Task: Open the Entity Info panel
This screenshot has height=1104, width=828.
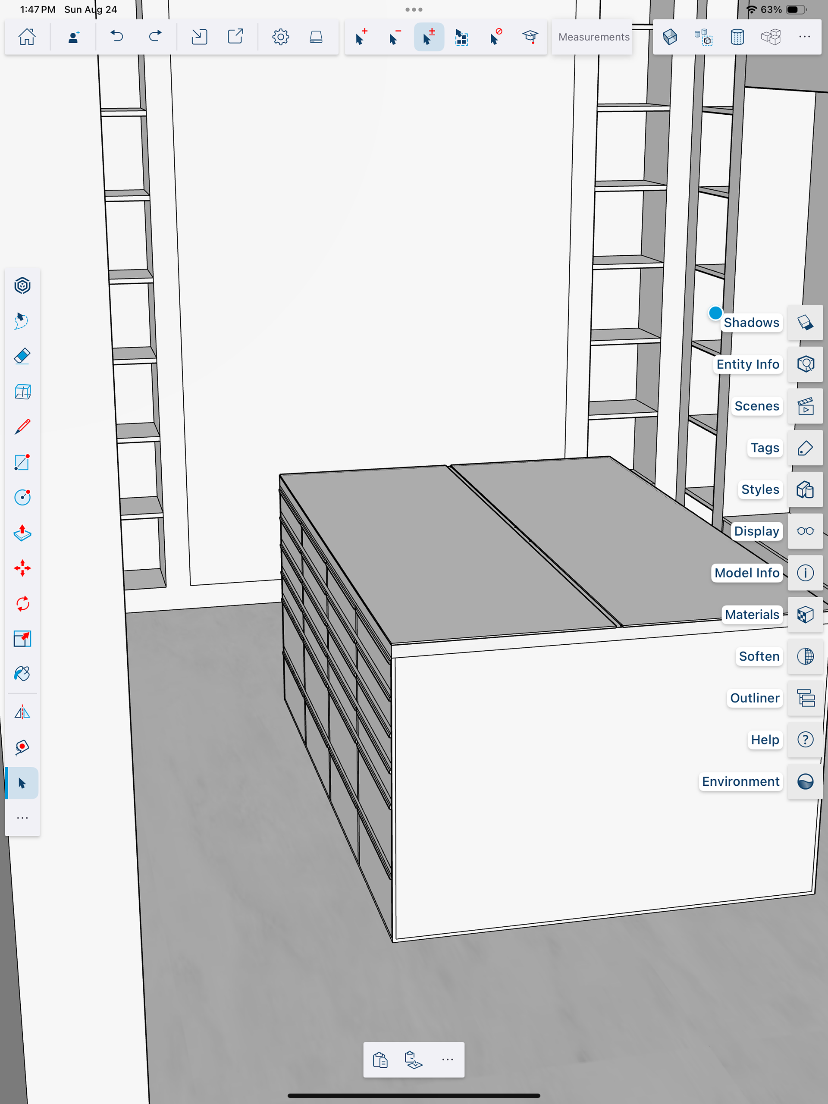Action: pyautogui.click(x=805, y=364)
